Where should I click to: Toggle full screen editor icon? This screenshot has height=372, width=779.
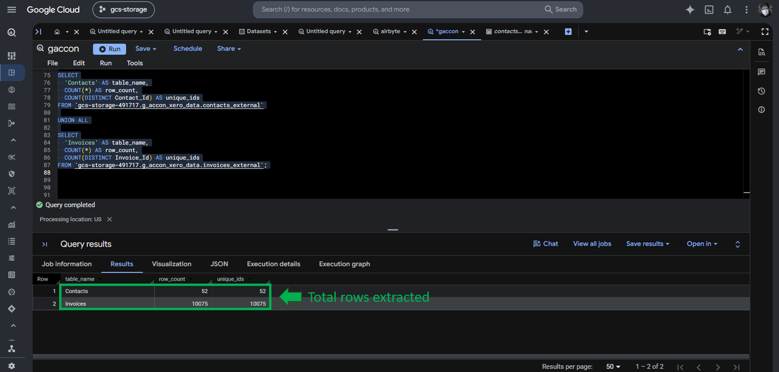click(x=765, y=32)
